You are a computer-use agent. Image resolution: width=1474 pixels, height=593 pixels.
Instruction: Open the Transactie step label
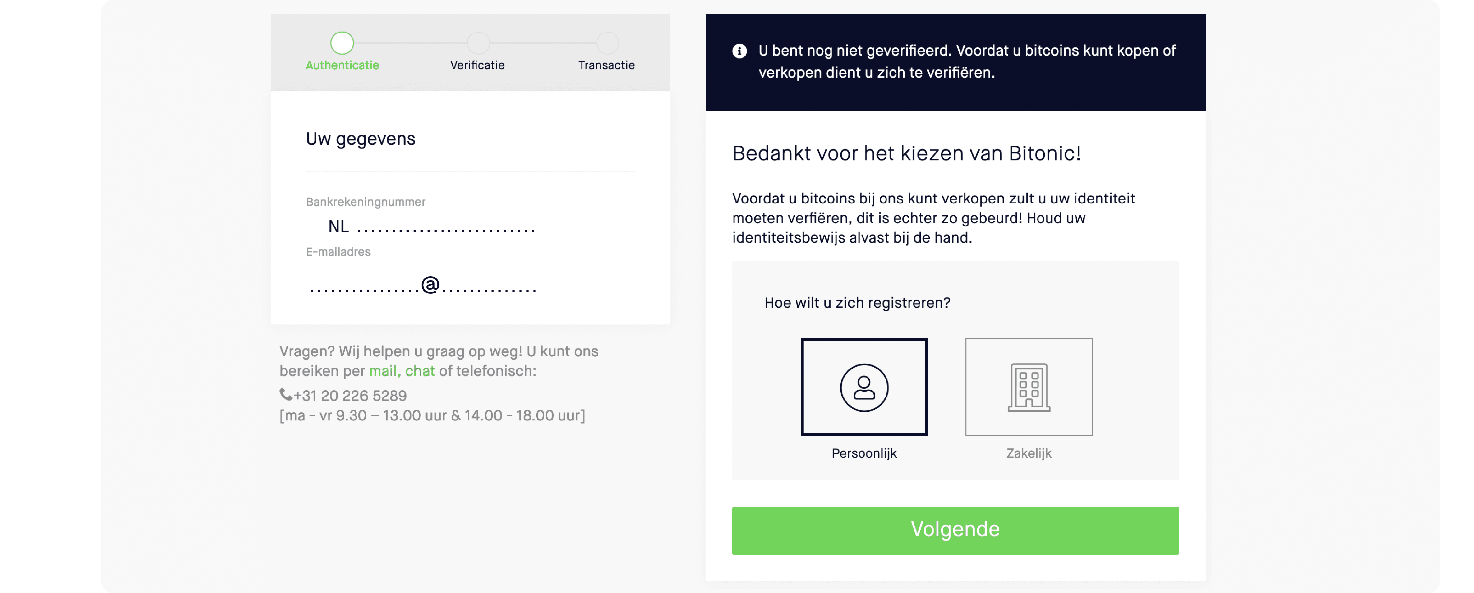(x=606, y=65)
